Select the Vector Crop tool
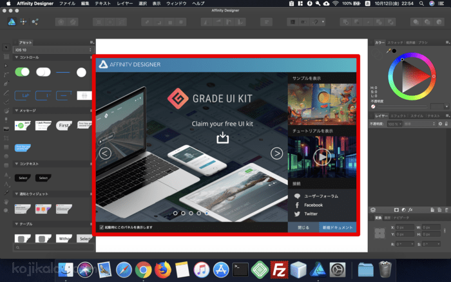 pyautogui.click(x=6, y=138)
